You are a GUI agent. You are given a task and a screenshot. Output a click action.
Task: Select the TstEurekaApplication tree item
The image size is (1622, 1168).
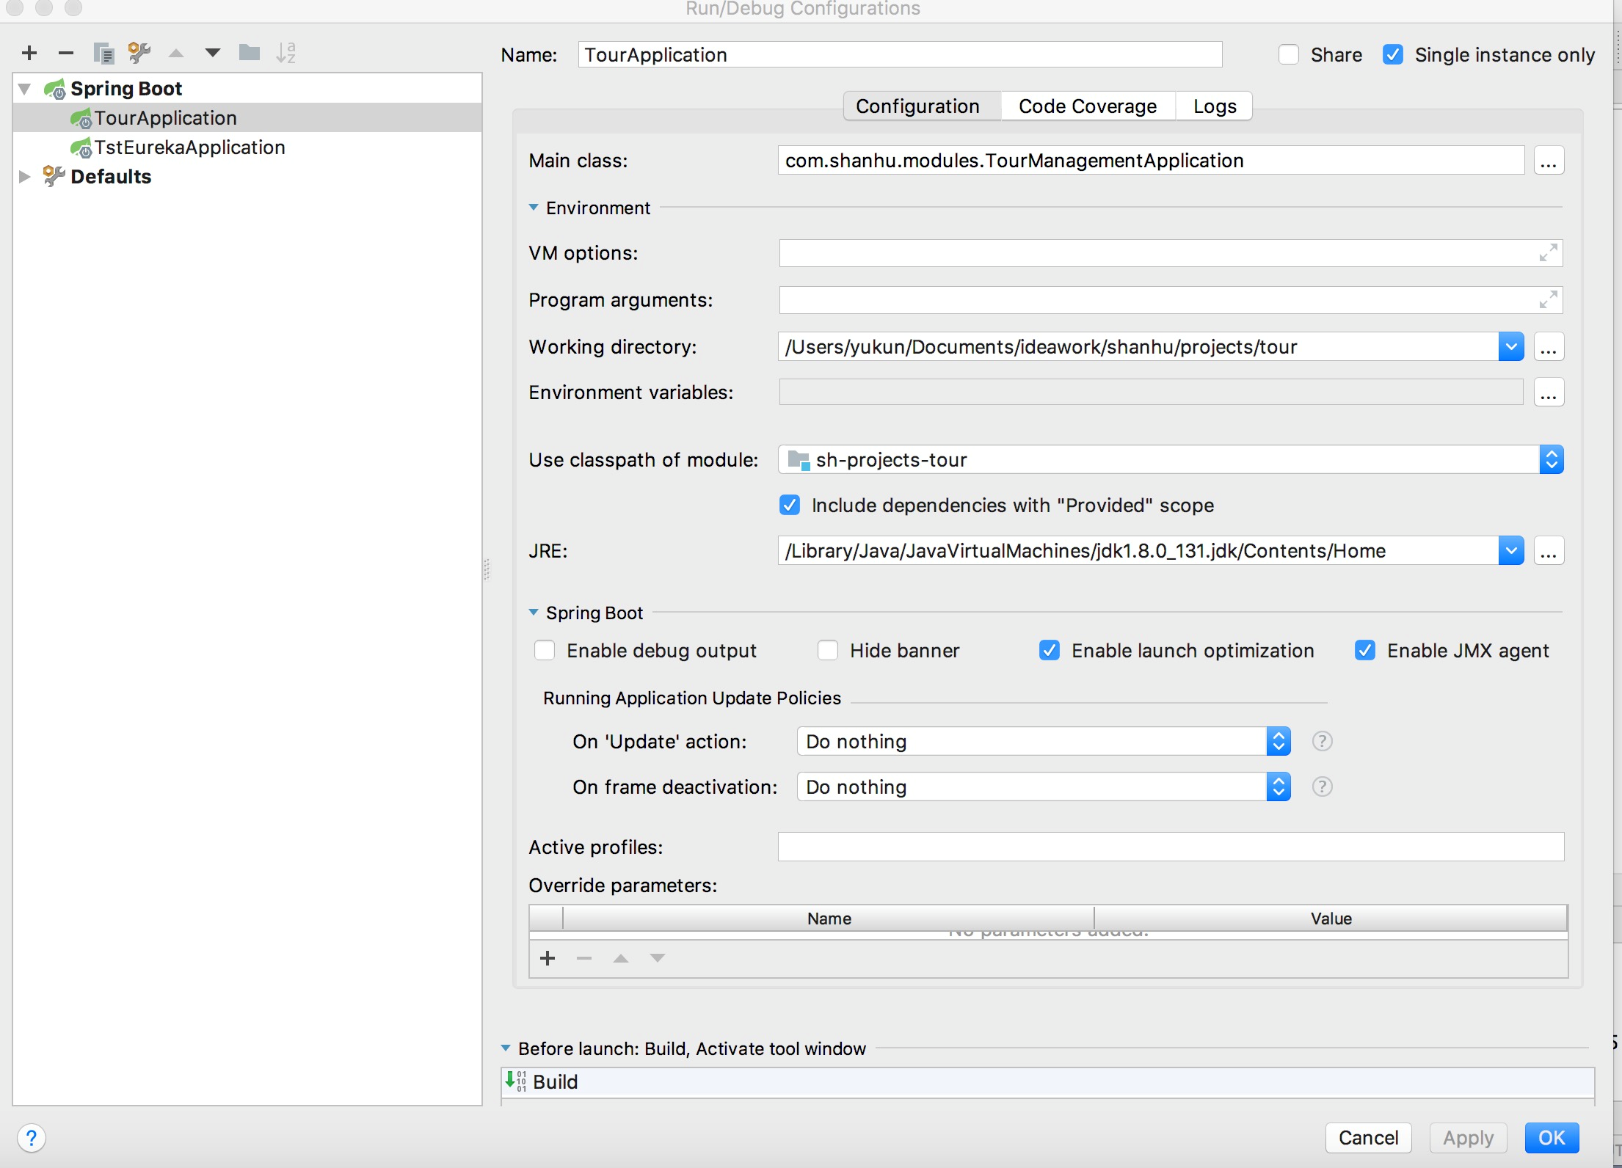pos(190,146)
